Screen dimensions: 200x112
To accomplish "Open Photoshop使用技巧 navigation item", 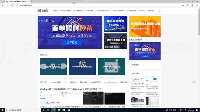I will tap(103, 11).
